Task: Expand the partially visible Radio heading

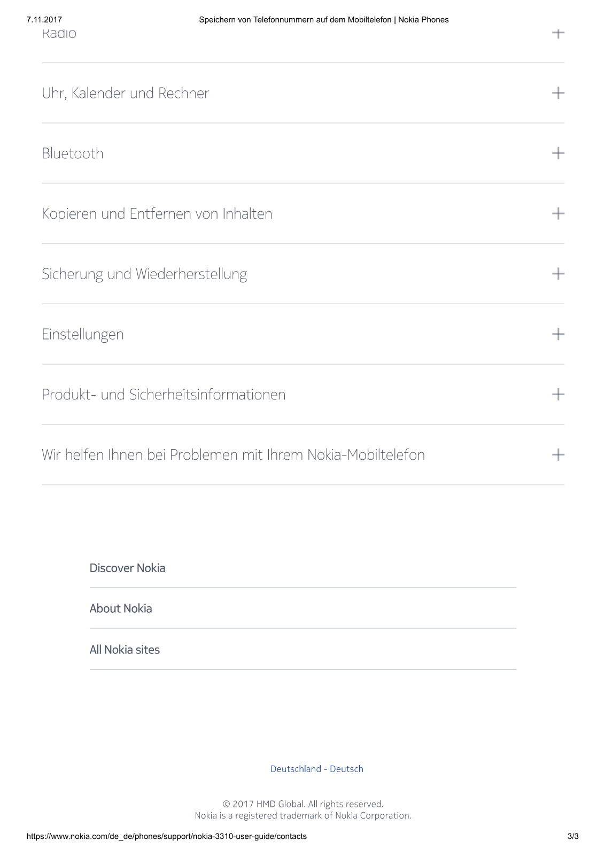Action: pos(59,34)
